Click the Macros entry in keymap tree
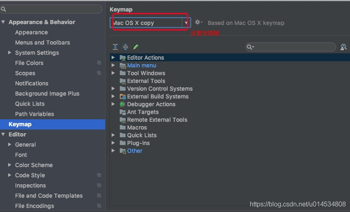Screen dimensions: 350x212 coord(137,127)
